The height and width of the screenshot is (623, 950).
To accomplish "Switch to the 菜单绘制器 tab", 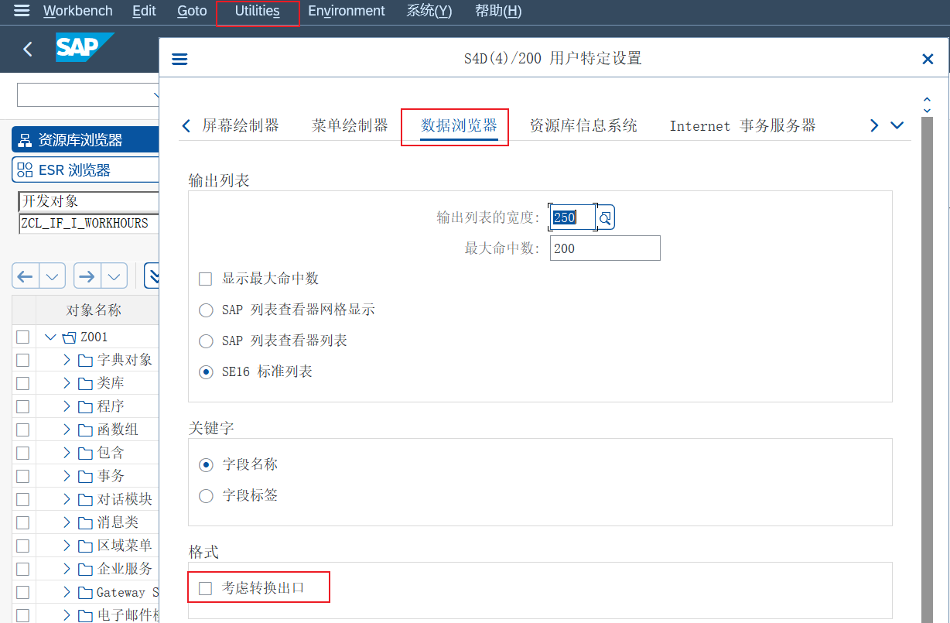I will pyautogui.click(x=350, y=125).
